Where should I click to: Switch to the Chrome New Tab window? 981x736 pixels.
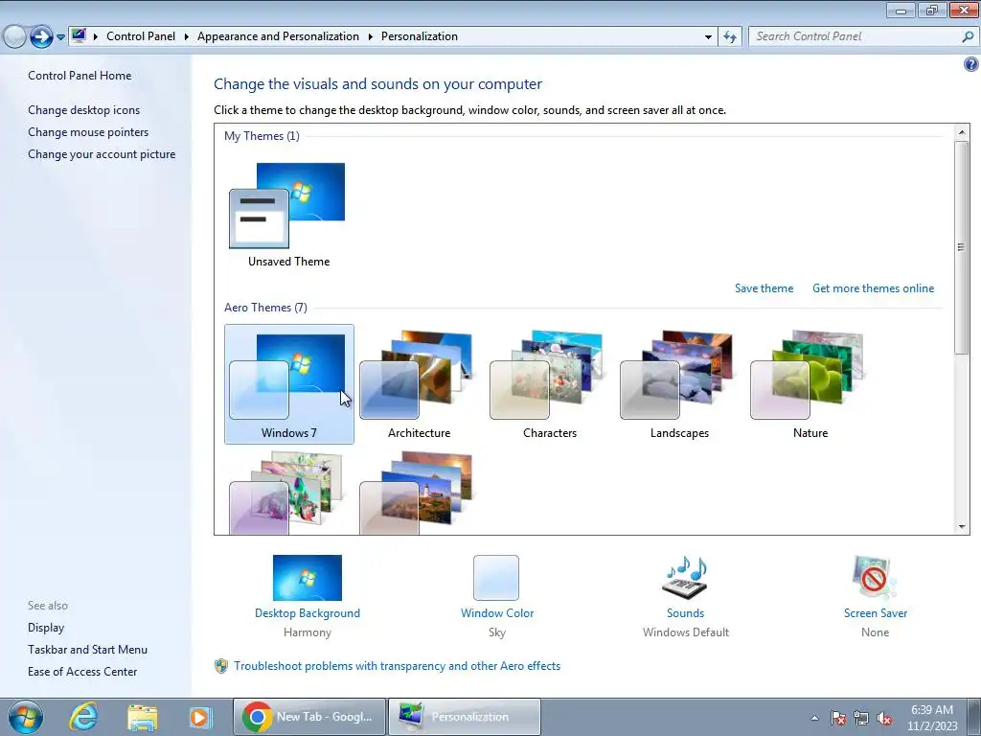309,717
